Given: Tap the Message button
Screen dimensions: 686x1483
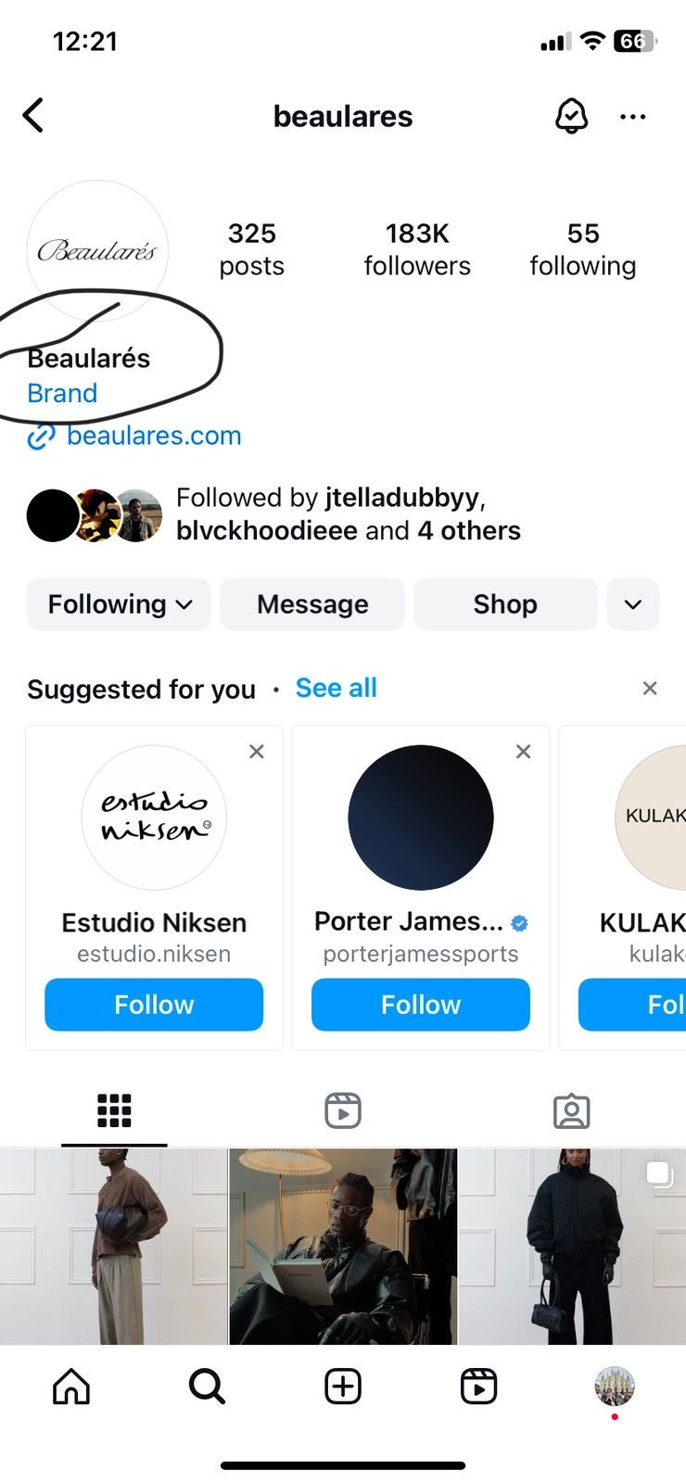Looking at the screenshot, I should pyautogui.click(x=312, y=604).
